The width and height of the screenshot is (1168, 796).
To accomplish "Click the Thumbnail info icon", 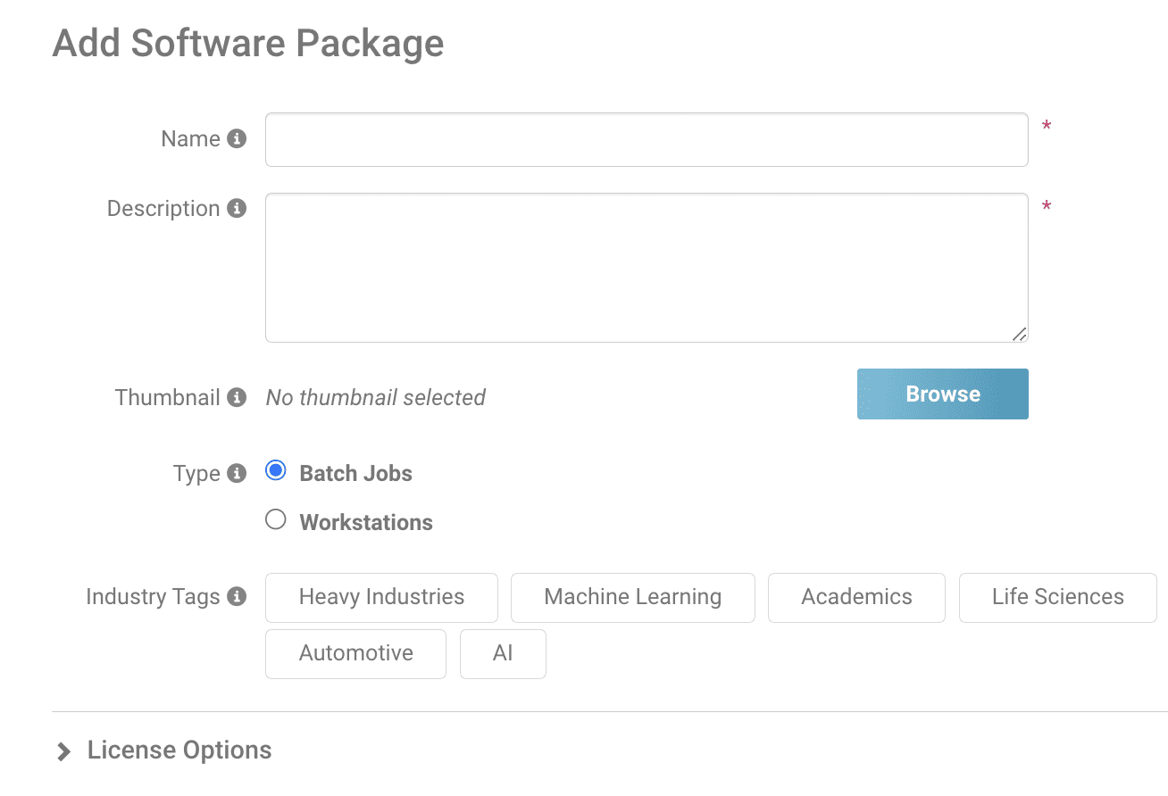I will tap(237, 397).
